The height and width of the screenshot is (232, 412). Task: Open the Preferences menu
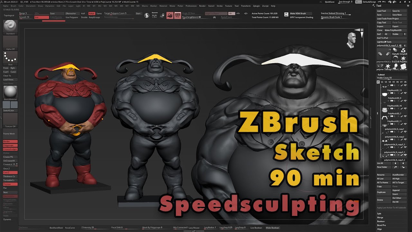pos(191,6)
